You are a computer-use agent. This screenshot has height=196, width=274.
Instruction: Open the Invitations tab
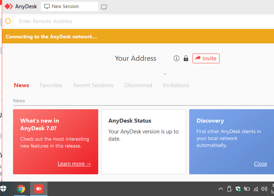[176, 85]
